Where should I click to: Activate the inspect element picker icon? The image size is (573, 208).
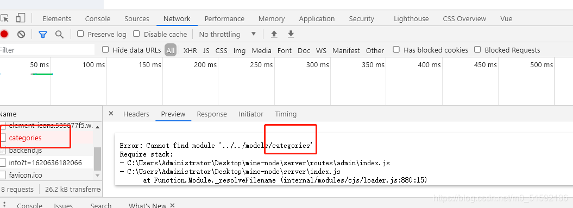(x=4, y=18)
